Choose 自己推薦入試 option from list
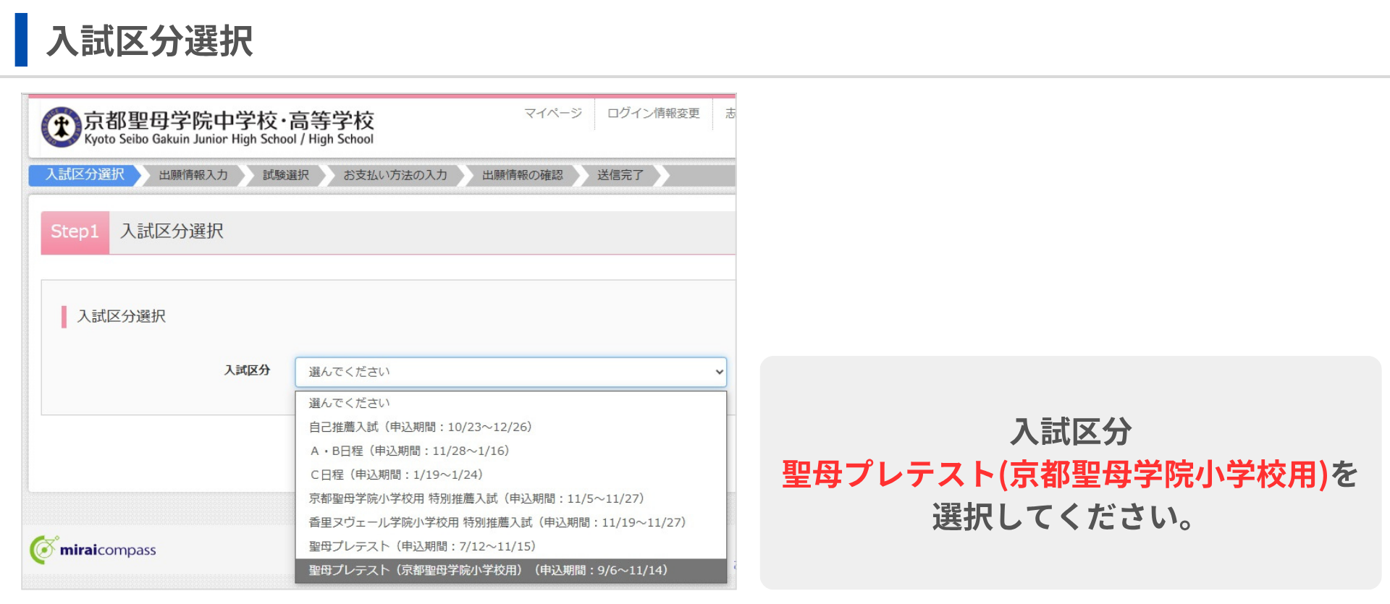The image size is (1390, 604). pyautogui.click(x=510, y=427)
